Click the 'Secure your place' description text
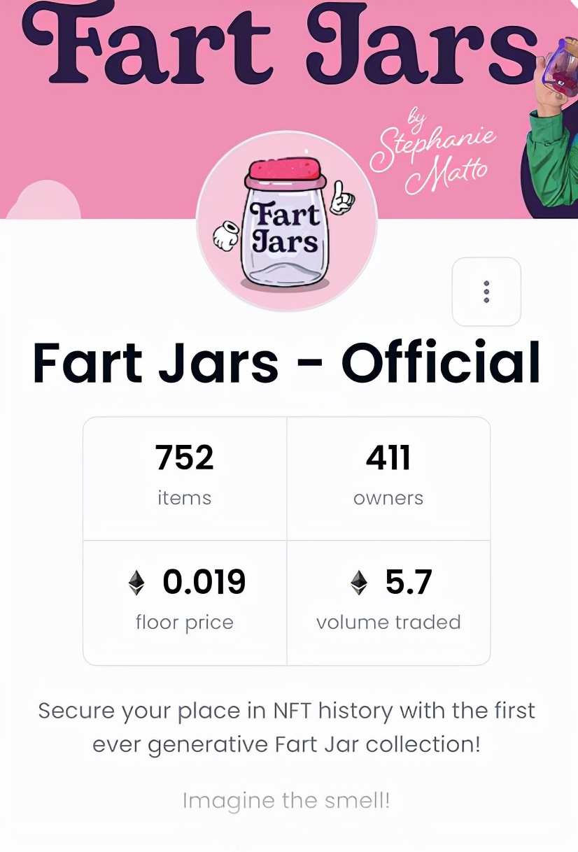Viewport: 578px width, 852px height. tap(286, 727)
